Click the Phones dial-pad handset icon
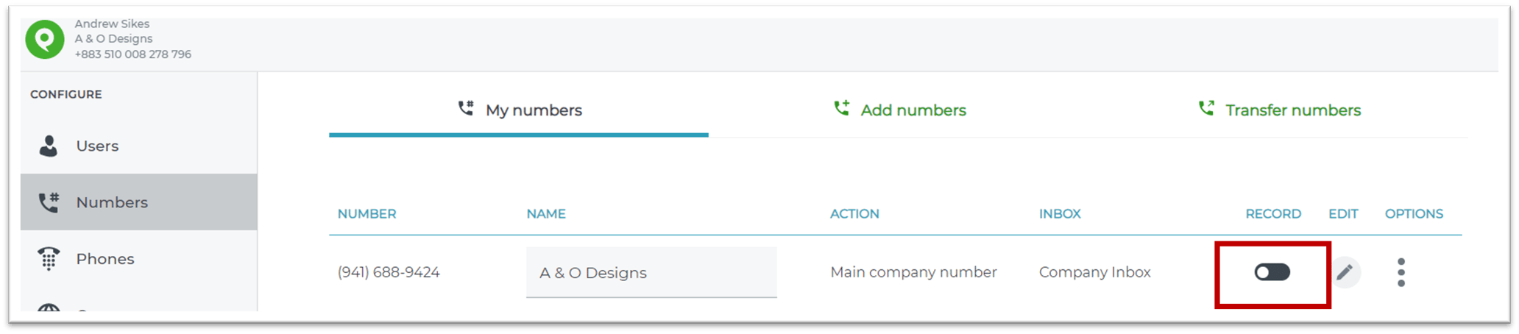The width and height of the screenshot is (1519, 334). coord(49,259)
